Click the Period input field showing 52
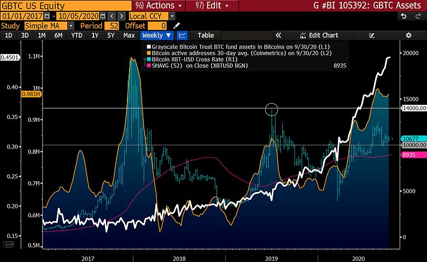 [112, 26]
